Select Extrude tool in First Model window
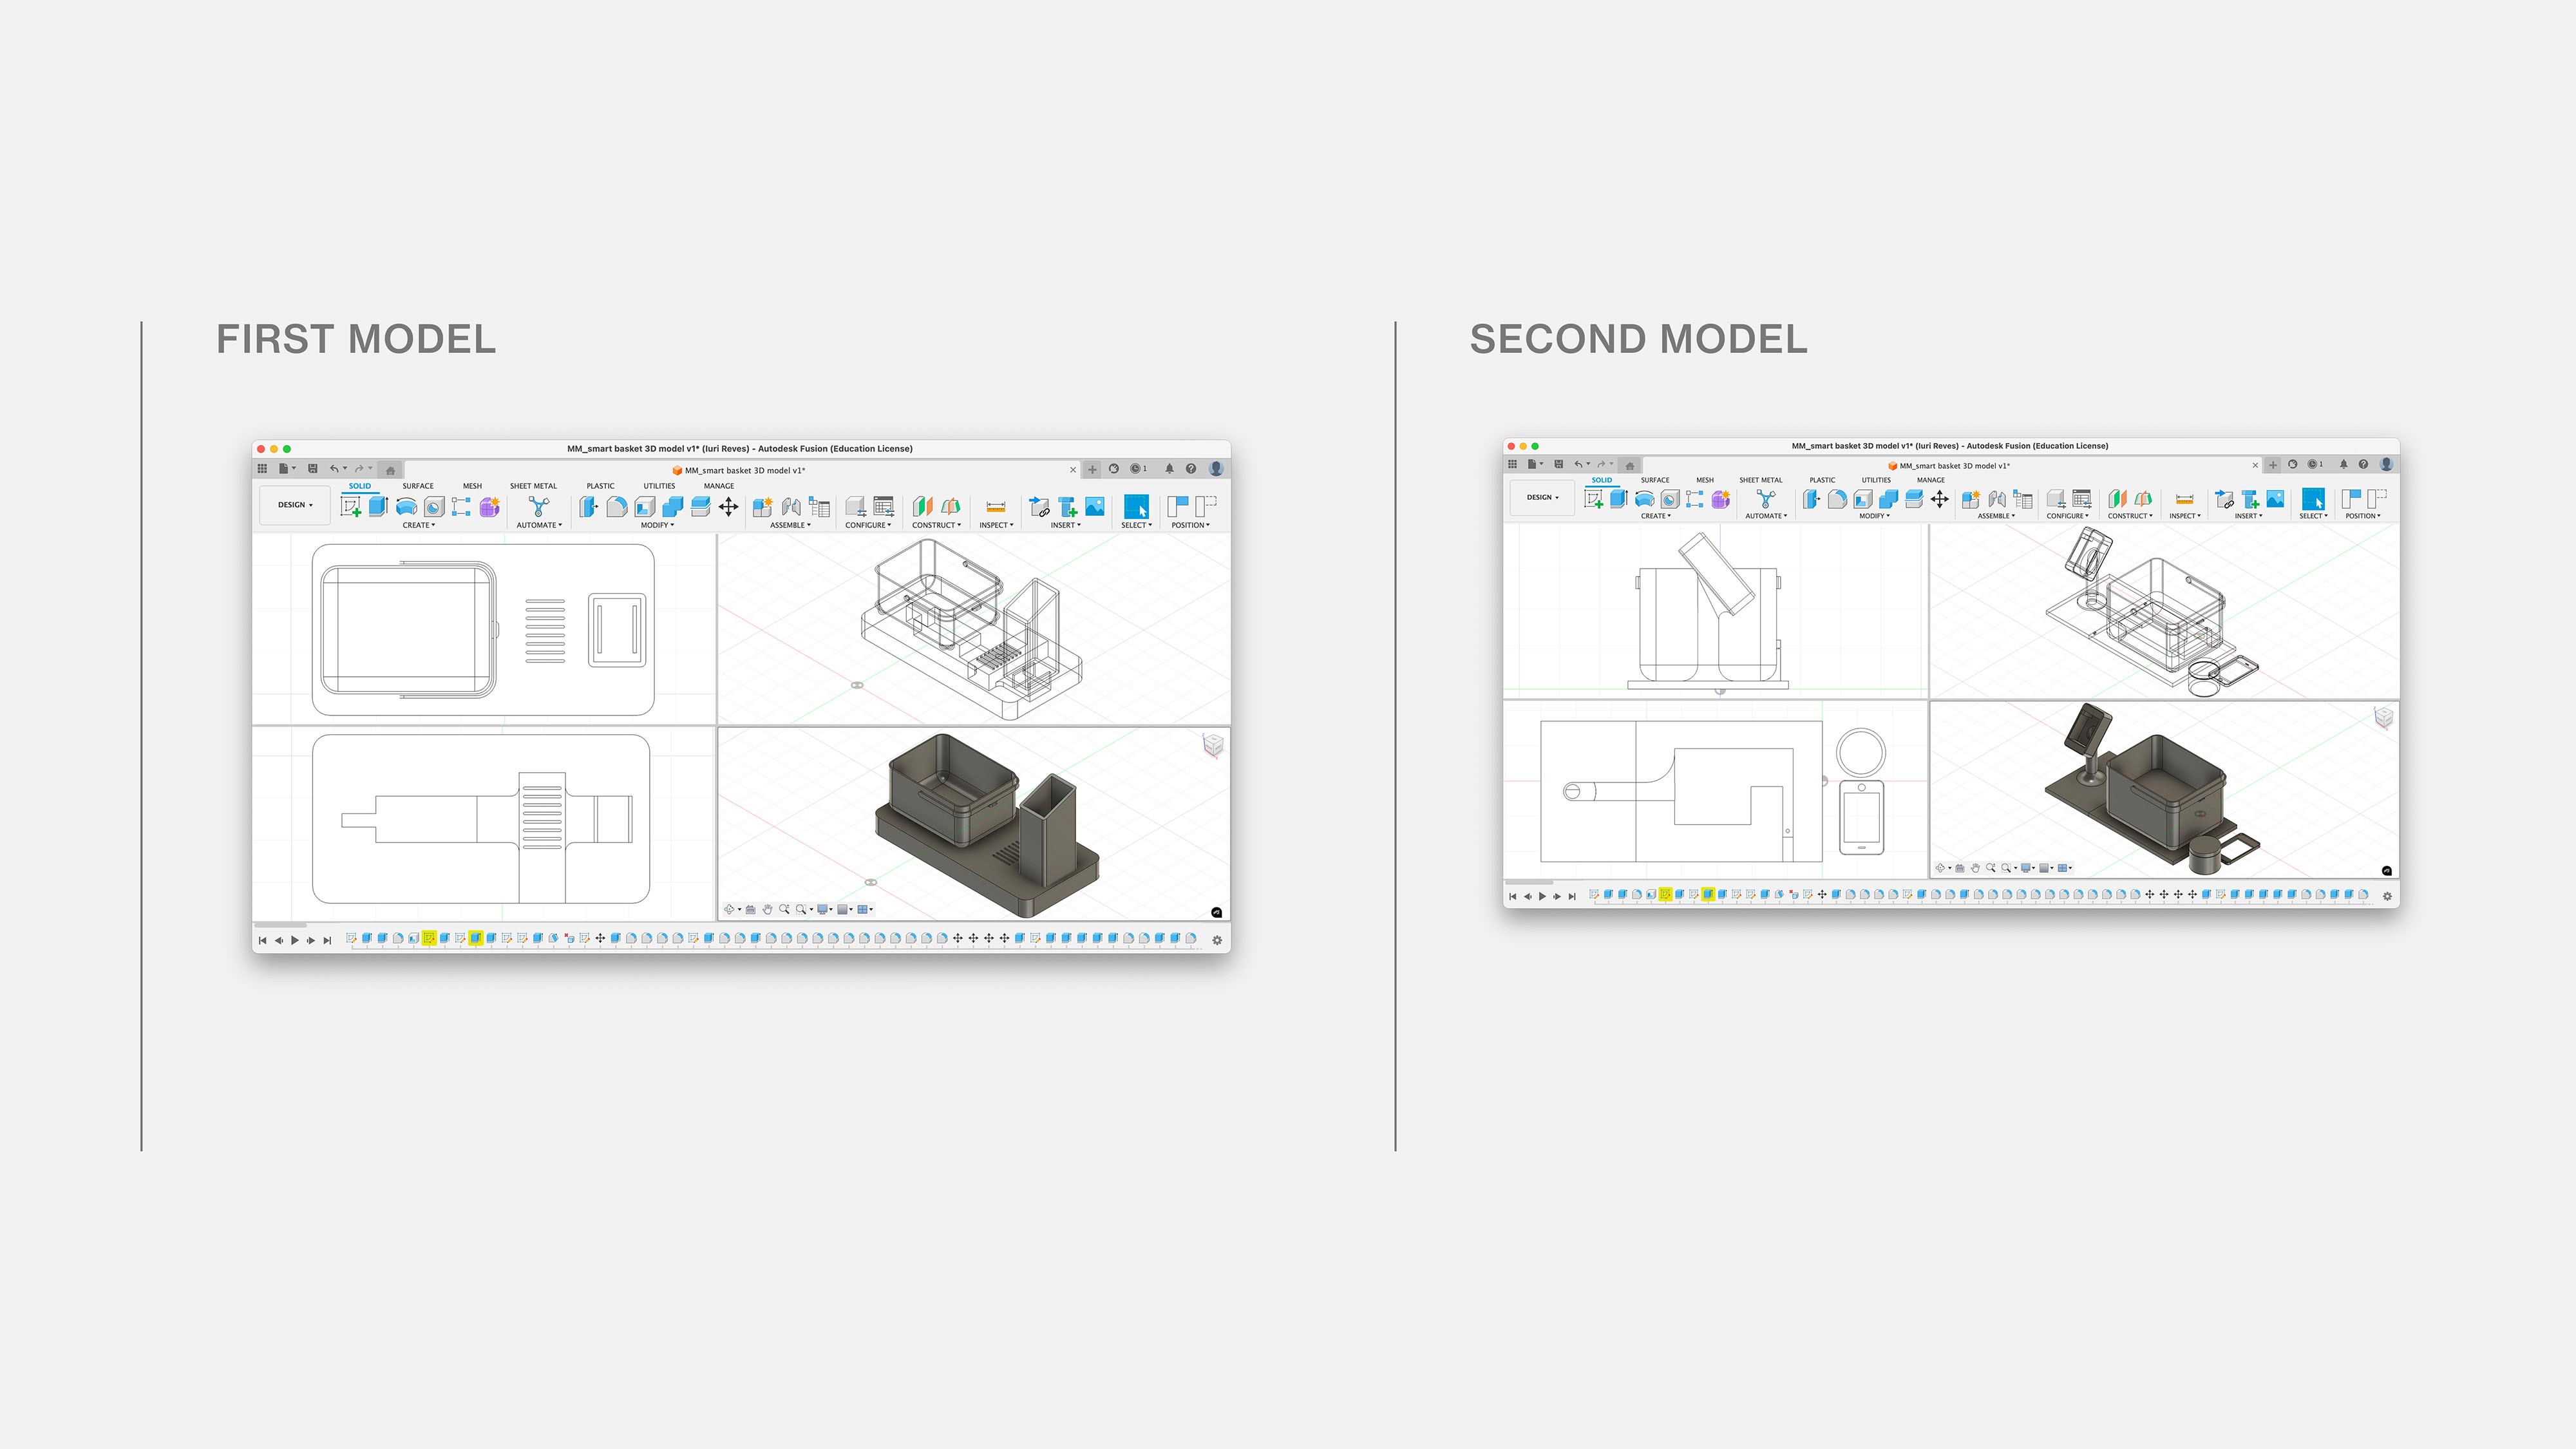2576x1449 pixels. (378, 506)
